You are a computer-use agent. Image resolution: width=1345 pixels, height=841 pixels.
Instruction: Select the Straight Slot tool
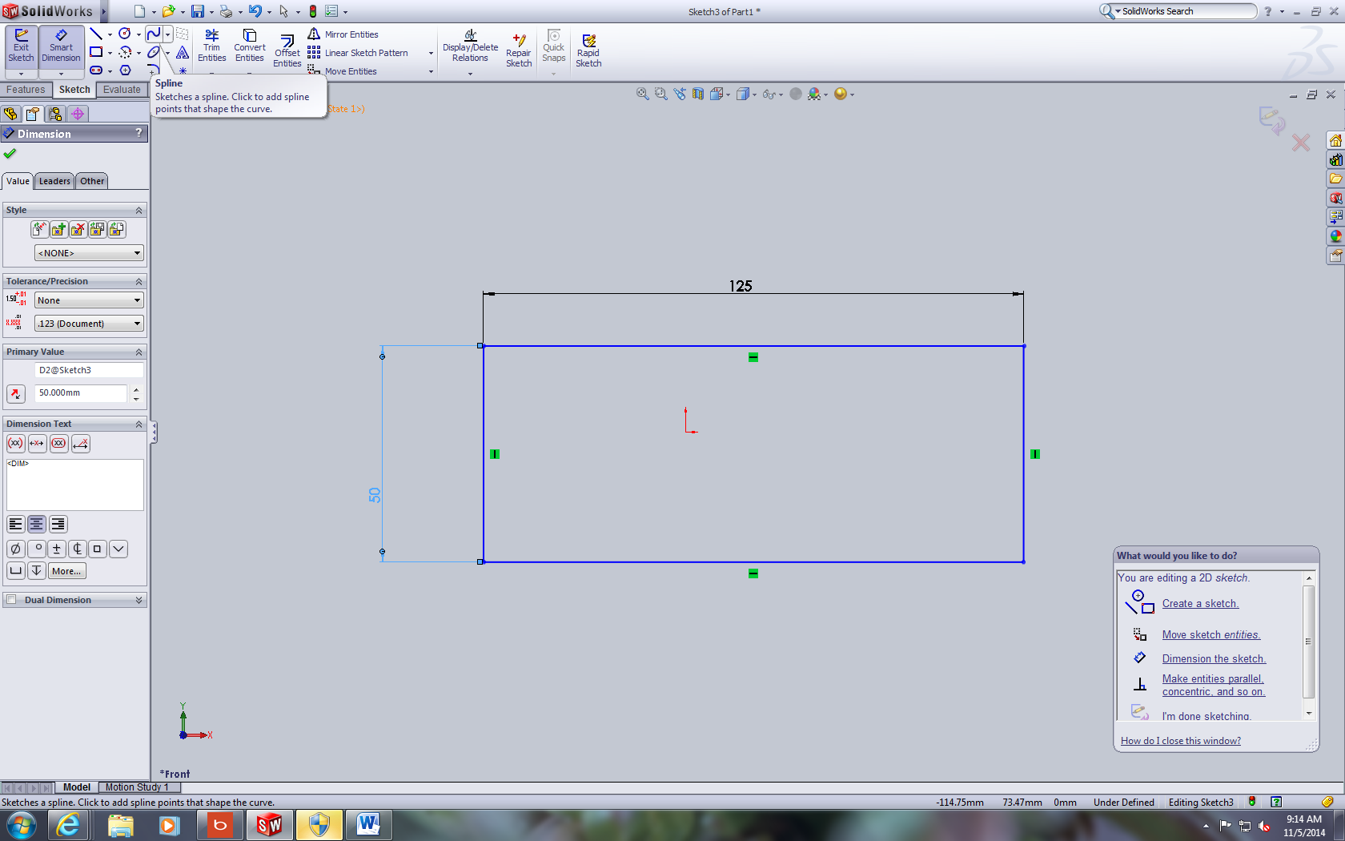[x=96, y=70]
